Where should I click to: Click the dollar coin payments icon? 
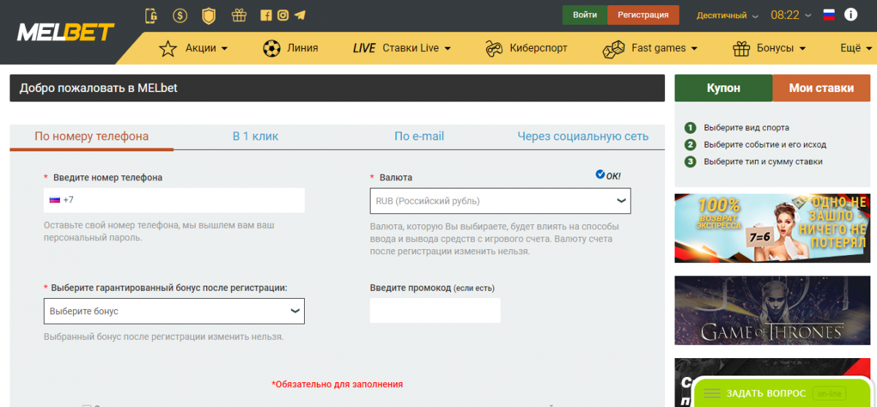(180, 15)
